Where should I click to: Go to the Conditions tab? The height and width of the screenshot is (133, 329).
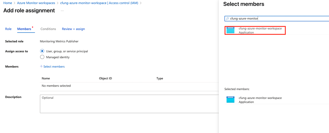(48, 29)
